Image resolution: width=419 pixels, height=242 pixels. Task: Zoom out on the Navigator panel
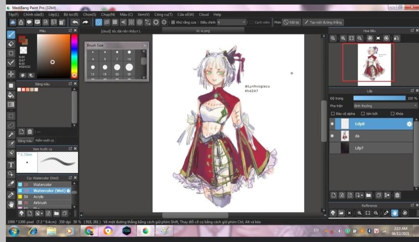tap(360, 38)
